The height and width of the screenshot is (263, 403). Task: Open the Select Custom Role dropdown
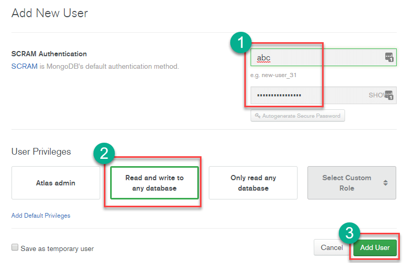coord(347,183)
